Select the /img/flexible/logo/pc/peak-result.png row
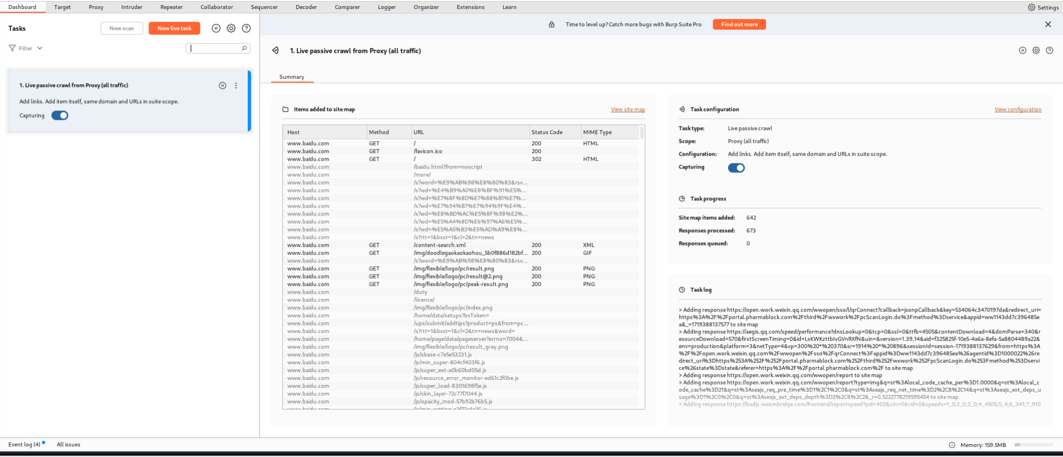Image resolution: width=1063 pixels, height=457 pixels. pos(461,284)
